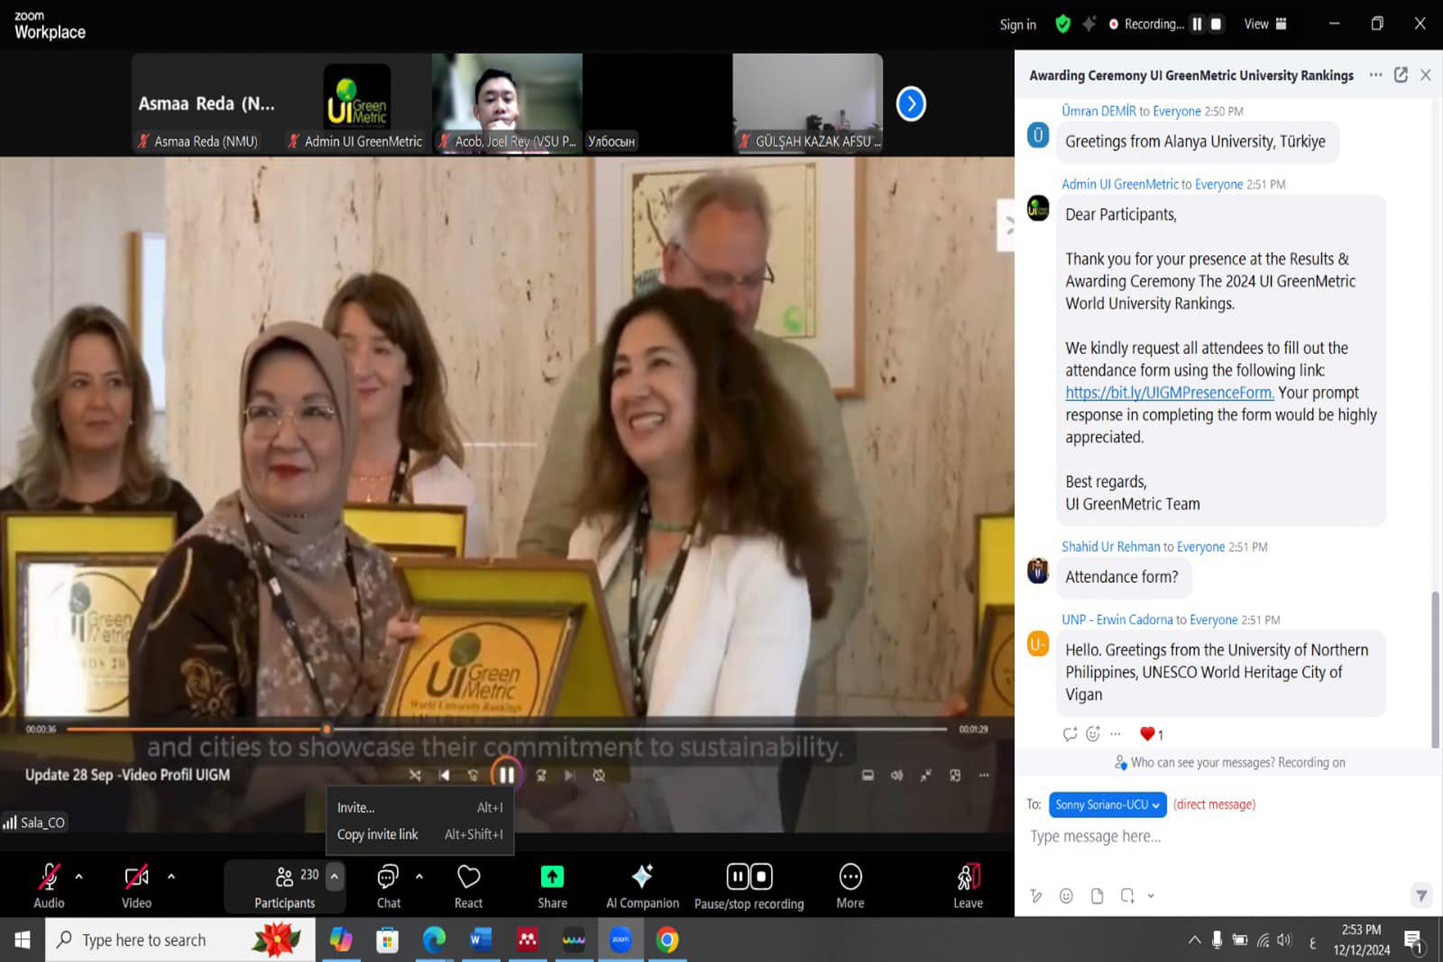Expand screenshot options caret in chat composer
The width and height of the screenshot is (1443, 962).
coord(1151,896)
